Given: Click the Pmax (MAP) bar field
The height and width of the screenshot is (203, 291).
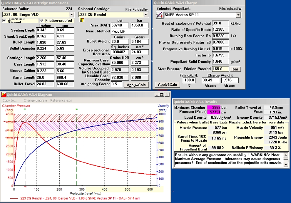Looking at the screenshot, I should click(140, 25).
